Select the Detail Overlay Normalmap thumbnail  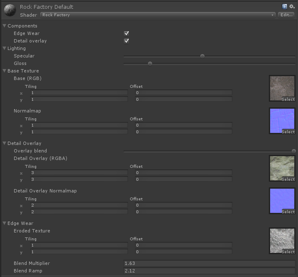pos(282,201)
